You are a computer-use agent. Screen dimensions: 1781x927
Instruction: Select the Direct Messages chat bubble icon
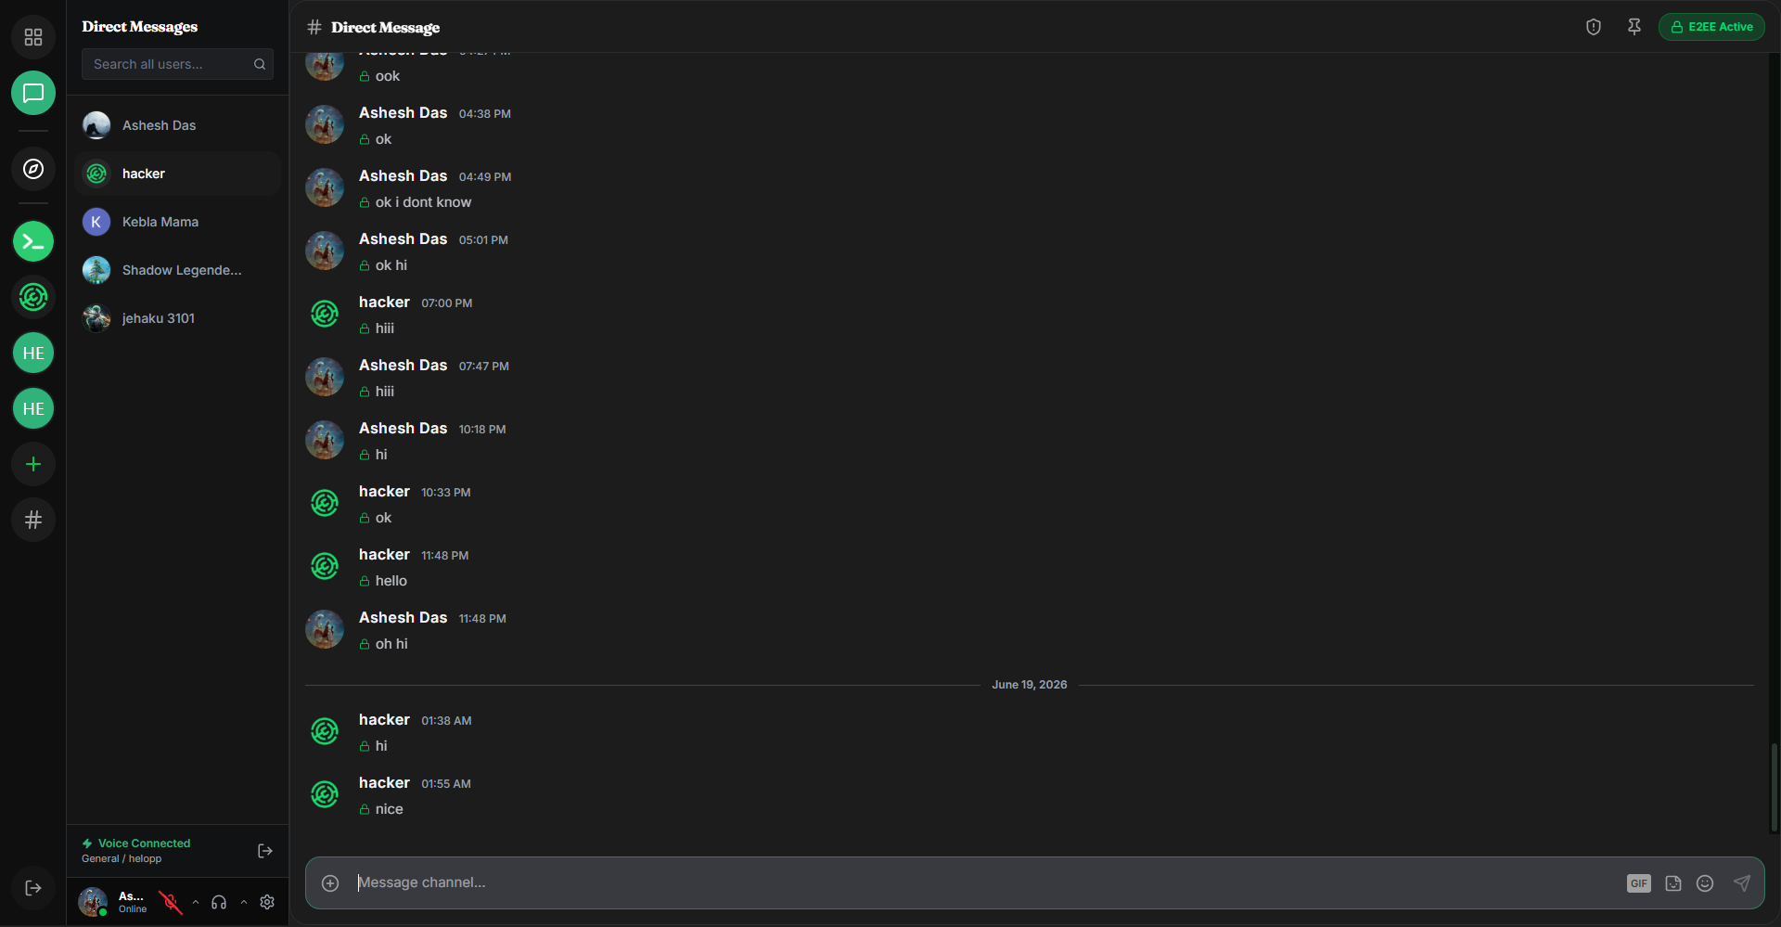click(x=33, y=93)
